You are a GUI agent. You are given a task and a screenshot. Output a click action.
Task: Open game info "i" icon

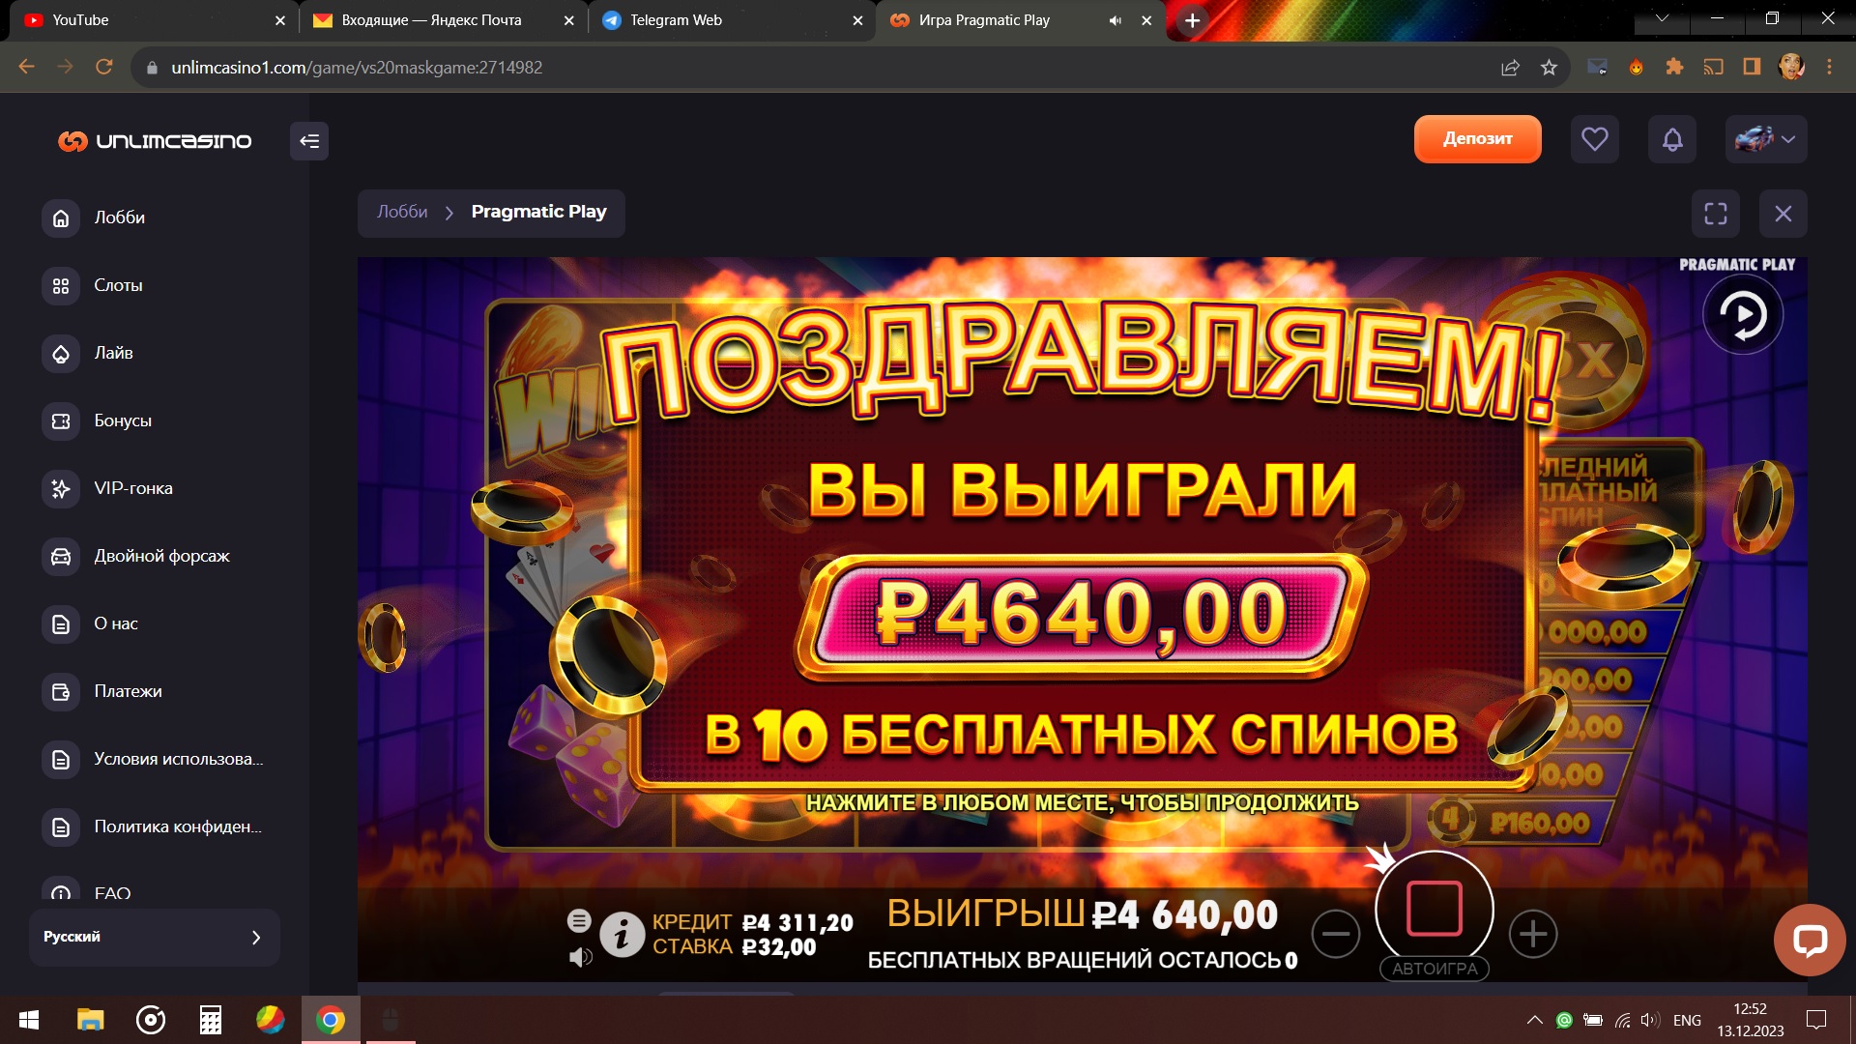(x=622, y=935)
